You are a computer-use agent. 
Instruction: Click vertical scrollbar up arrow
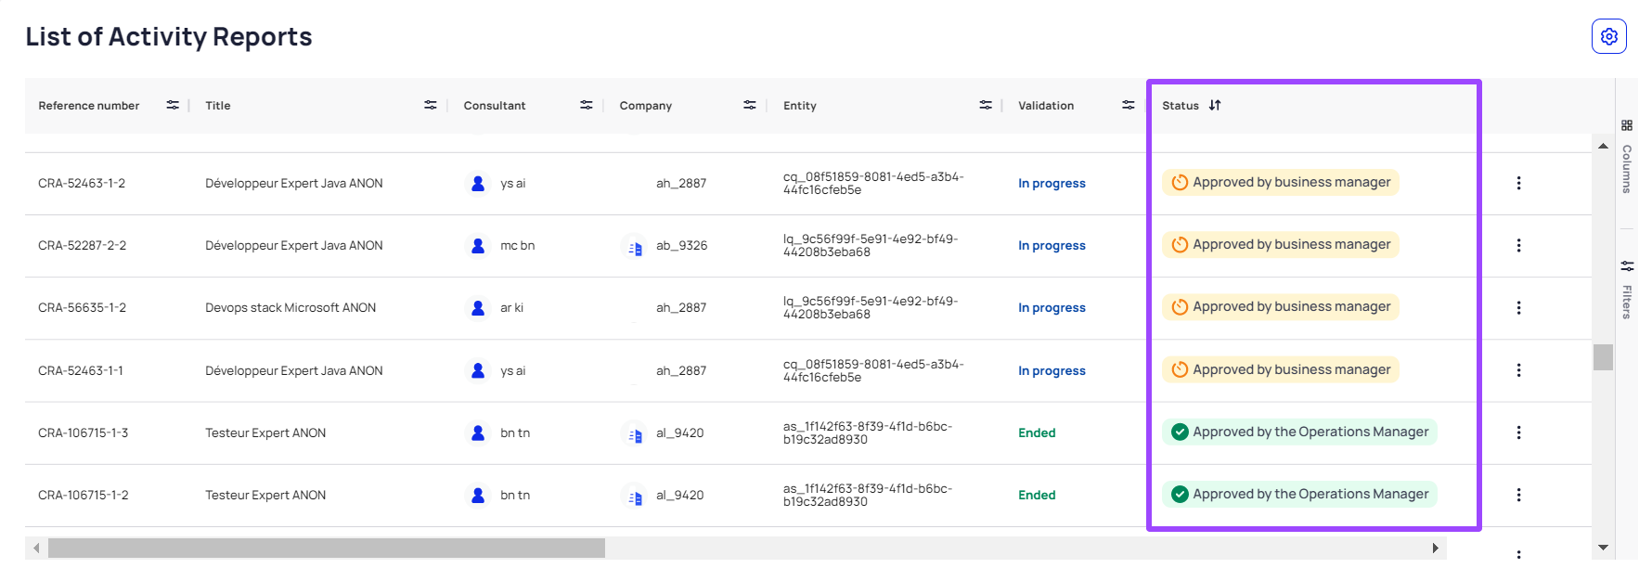pyautogui.click(x=1603, y=146)
